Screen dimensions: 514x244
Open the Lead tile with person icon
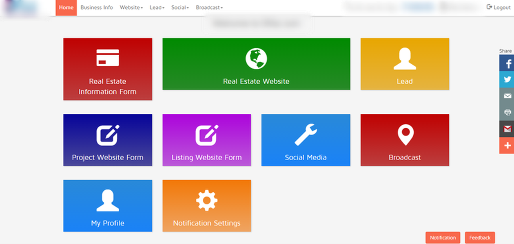(405, 64)
